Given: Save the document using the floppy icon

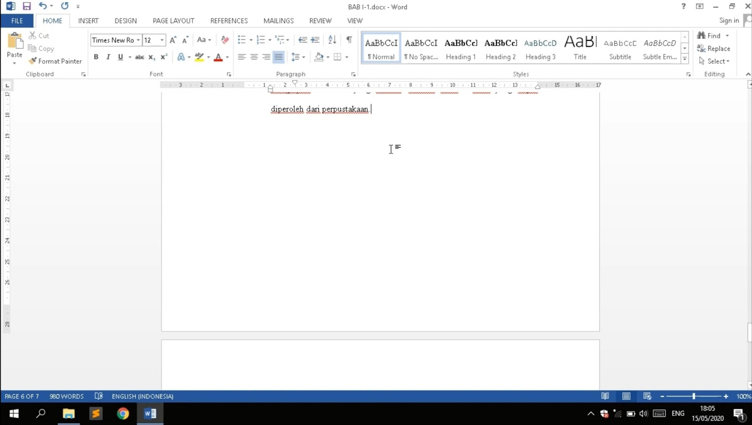Looking at the screenshot, I should pos(27,6).
